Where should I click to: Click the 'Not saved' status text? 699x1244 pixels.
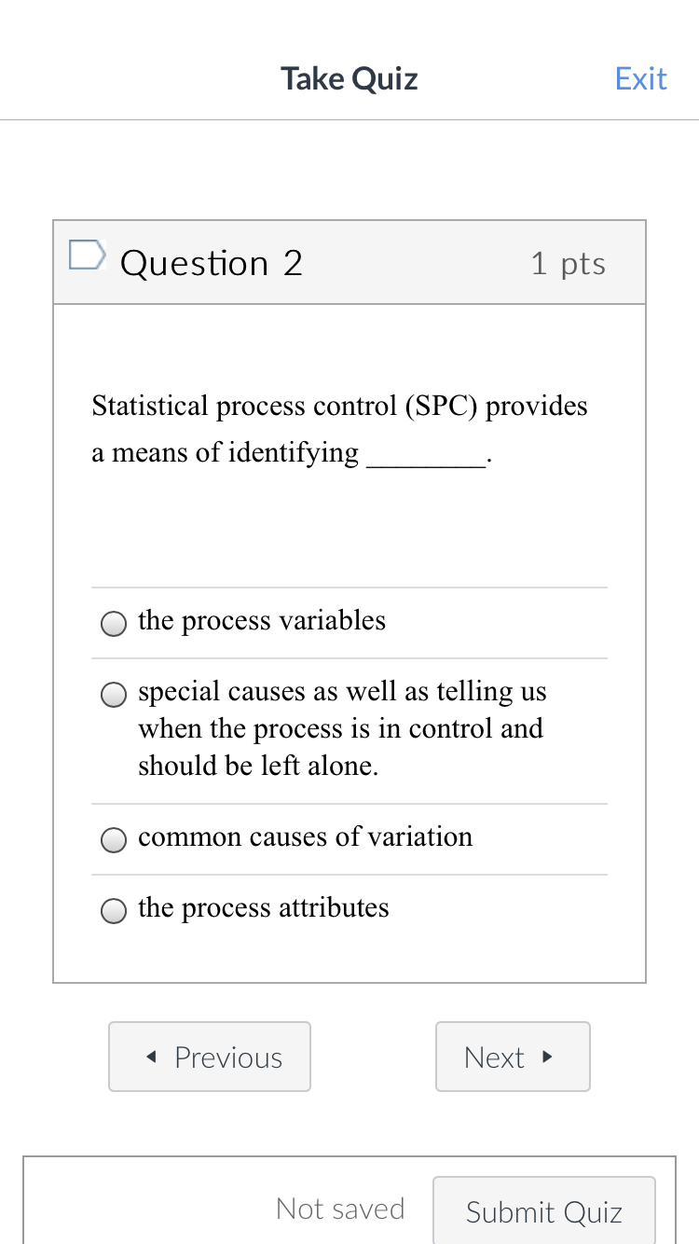340,1209
